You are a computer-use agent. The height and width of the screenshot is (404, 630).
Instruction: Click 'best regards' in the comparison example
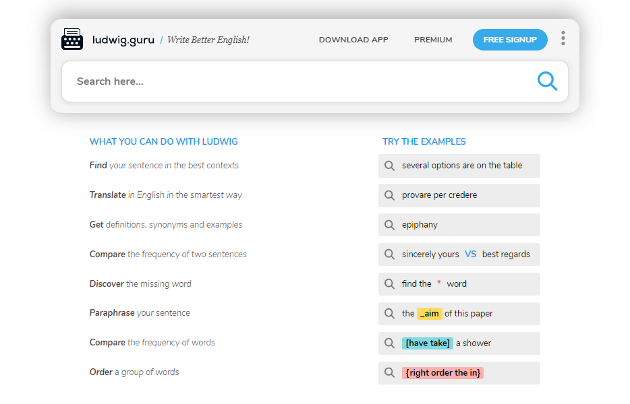[506, 255]
